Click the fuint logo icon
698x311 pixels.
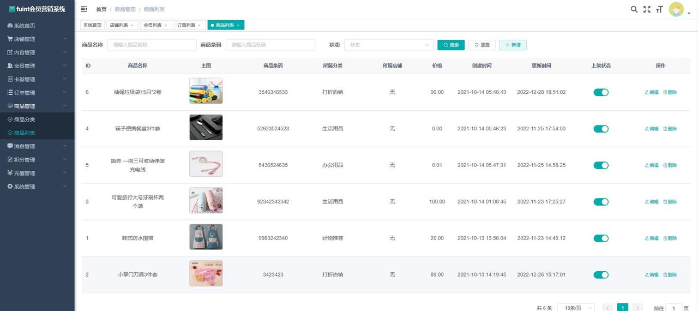(x=12, y=9)
